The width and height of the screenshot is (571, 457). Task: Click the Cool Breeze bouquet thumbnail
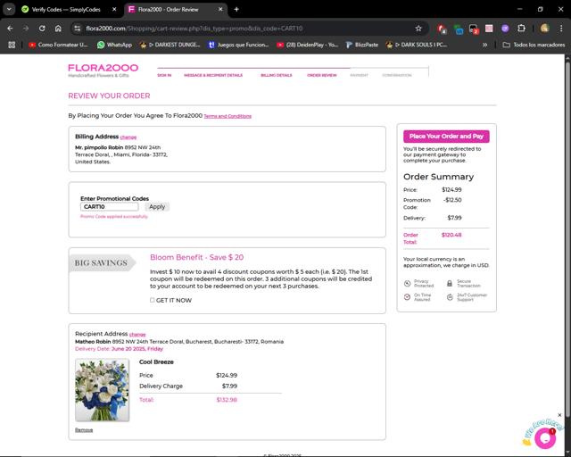(102, 390)
